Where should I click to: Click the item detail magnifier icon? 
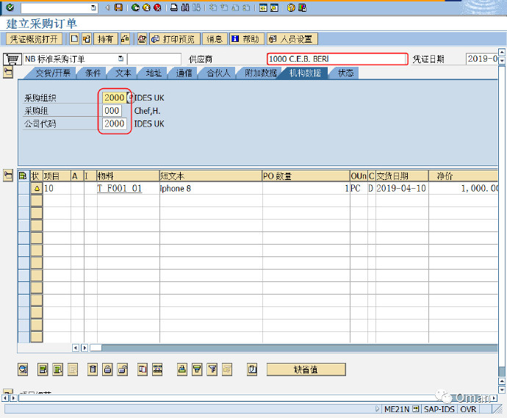pyautogui.click(x=23, y=370)
